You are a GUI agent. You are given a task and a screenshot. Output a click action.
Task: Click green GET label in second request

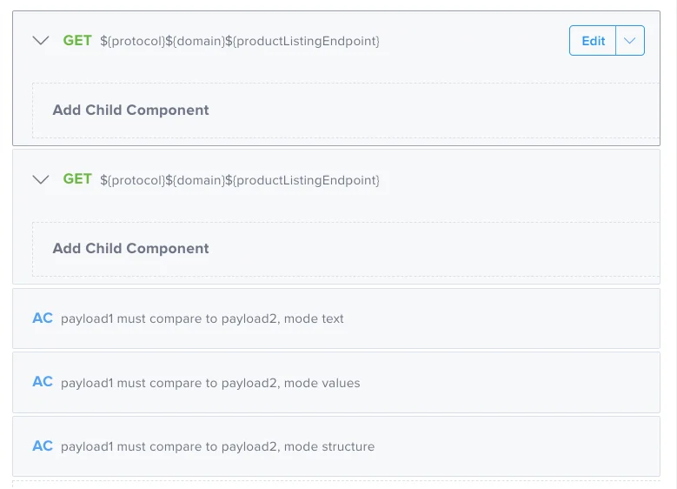tap(77, 179)
